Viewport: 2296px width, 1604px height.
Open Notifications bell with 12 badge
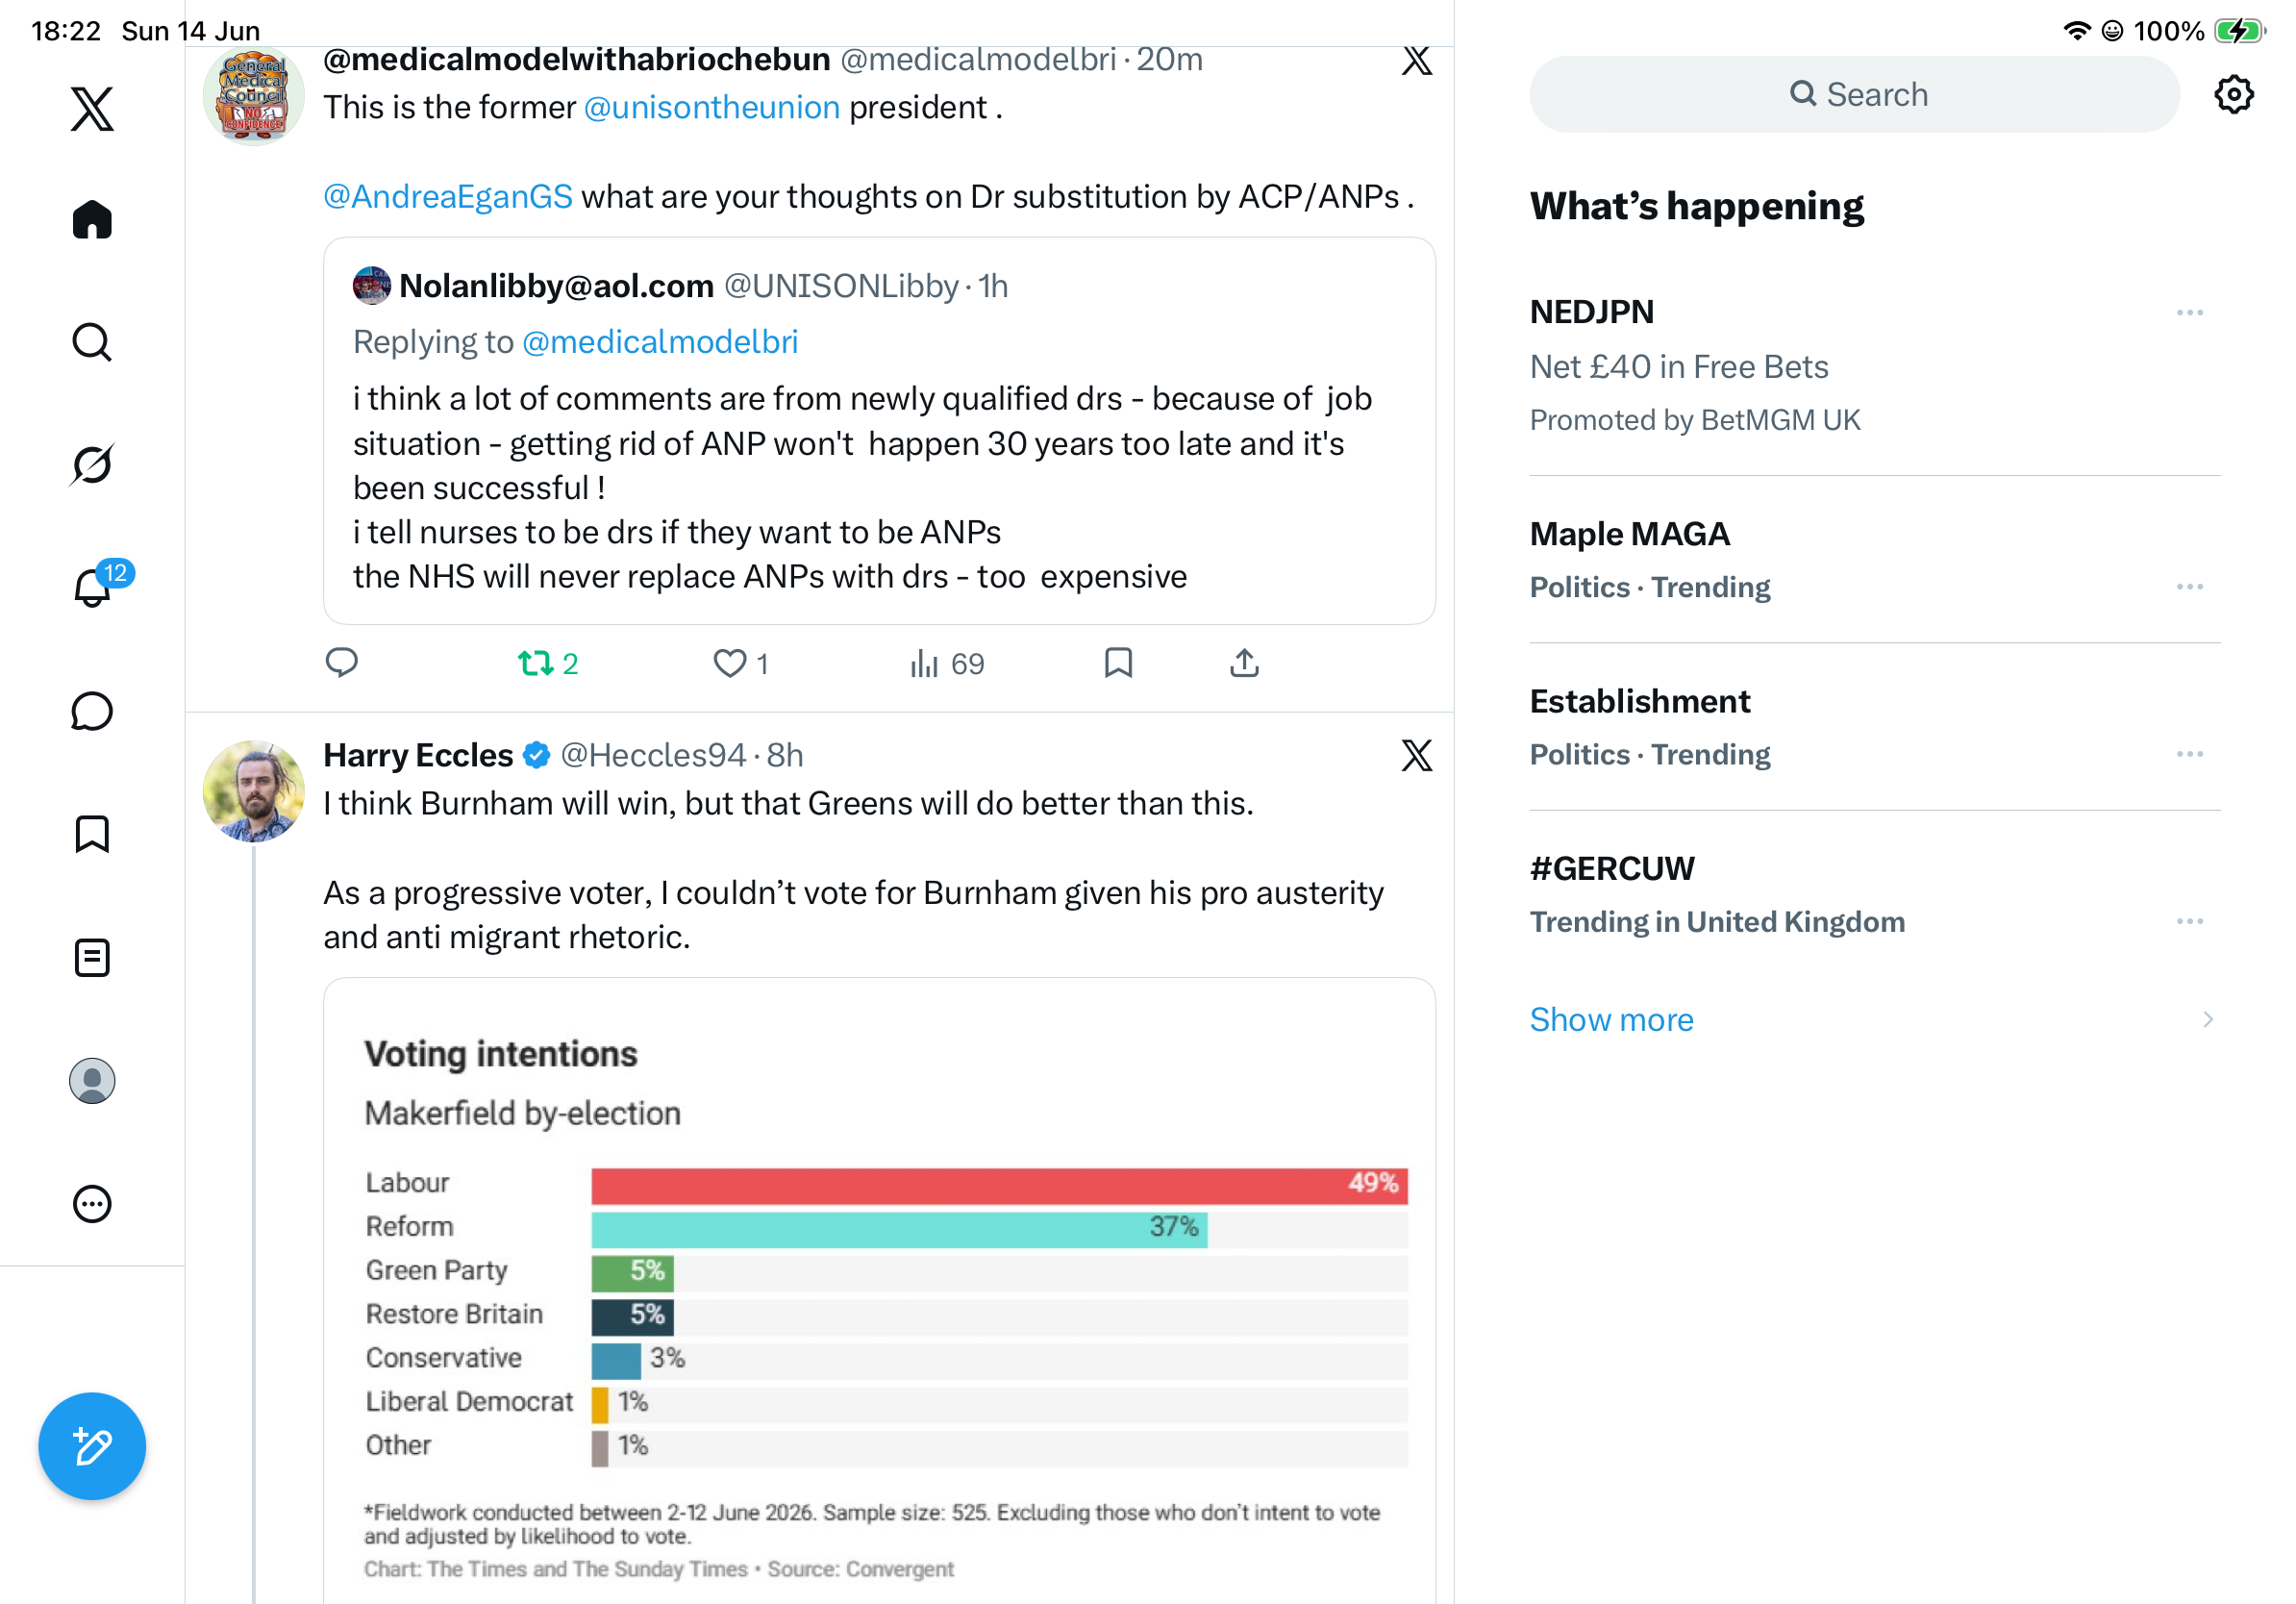coord(93,586)
